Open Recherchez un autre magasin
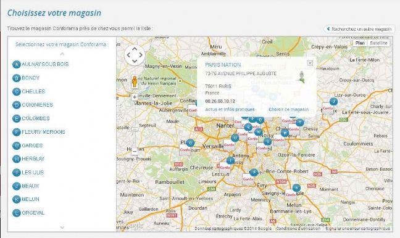Image resolution: width=400 pixels, height=238 pixels. click(x=359, y=29)
